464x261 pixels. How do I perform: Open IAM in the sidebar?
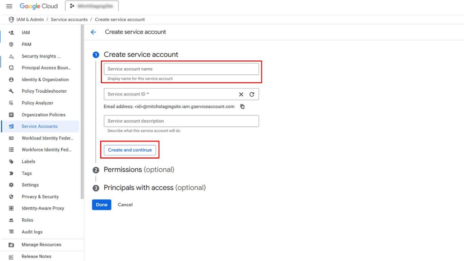(26, 33)
